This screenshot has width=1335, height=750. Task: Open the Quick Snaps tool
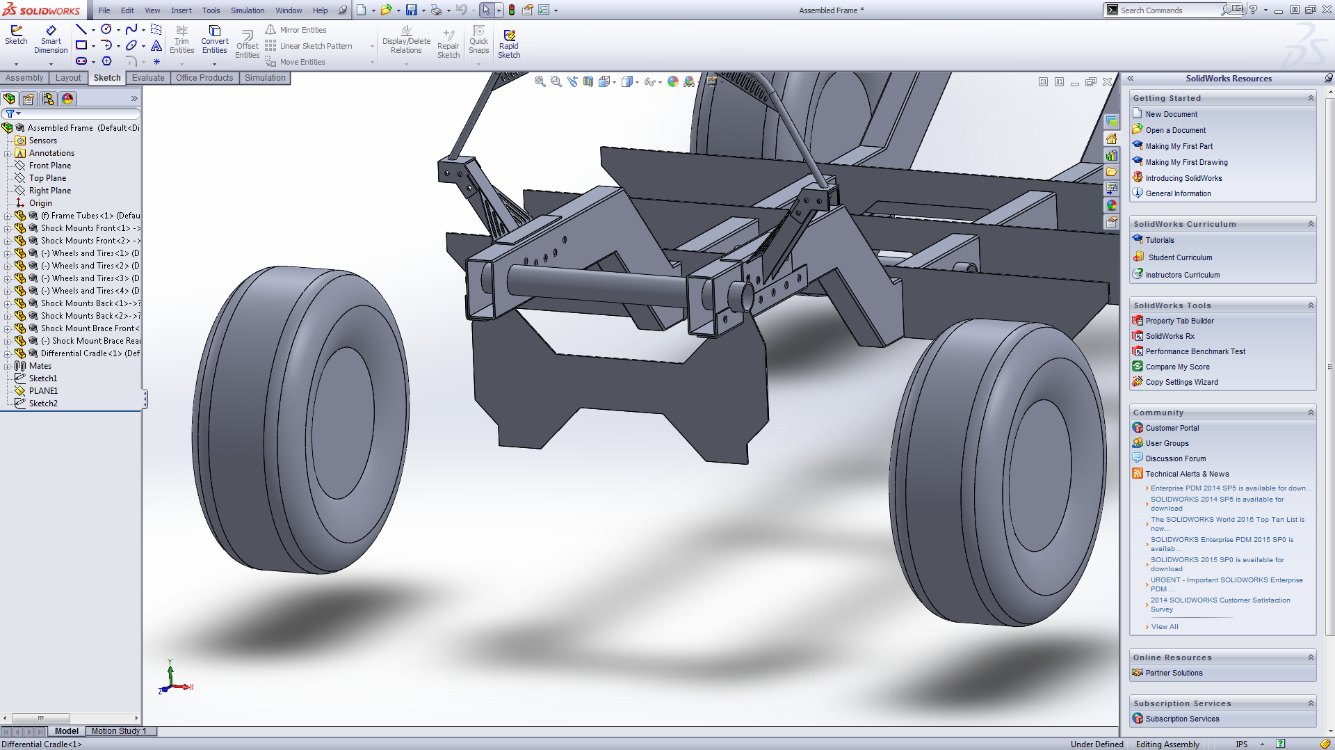pos(478,39)
